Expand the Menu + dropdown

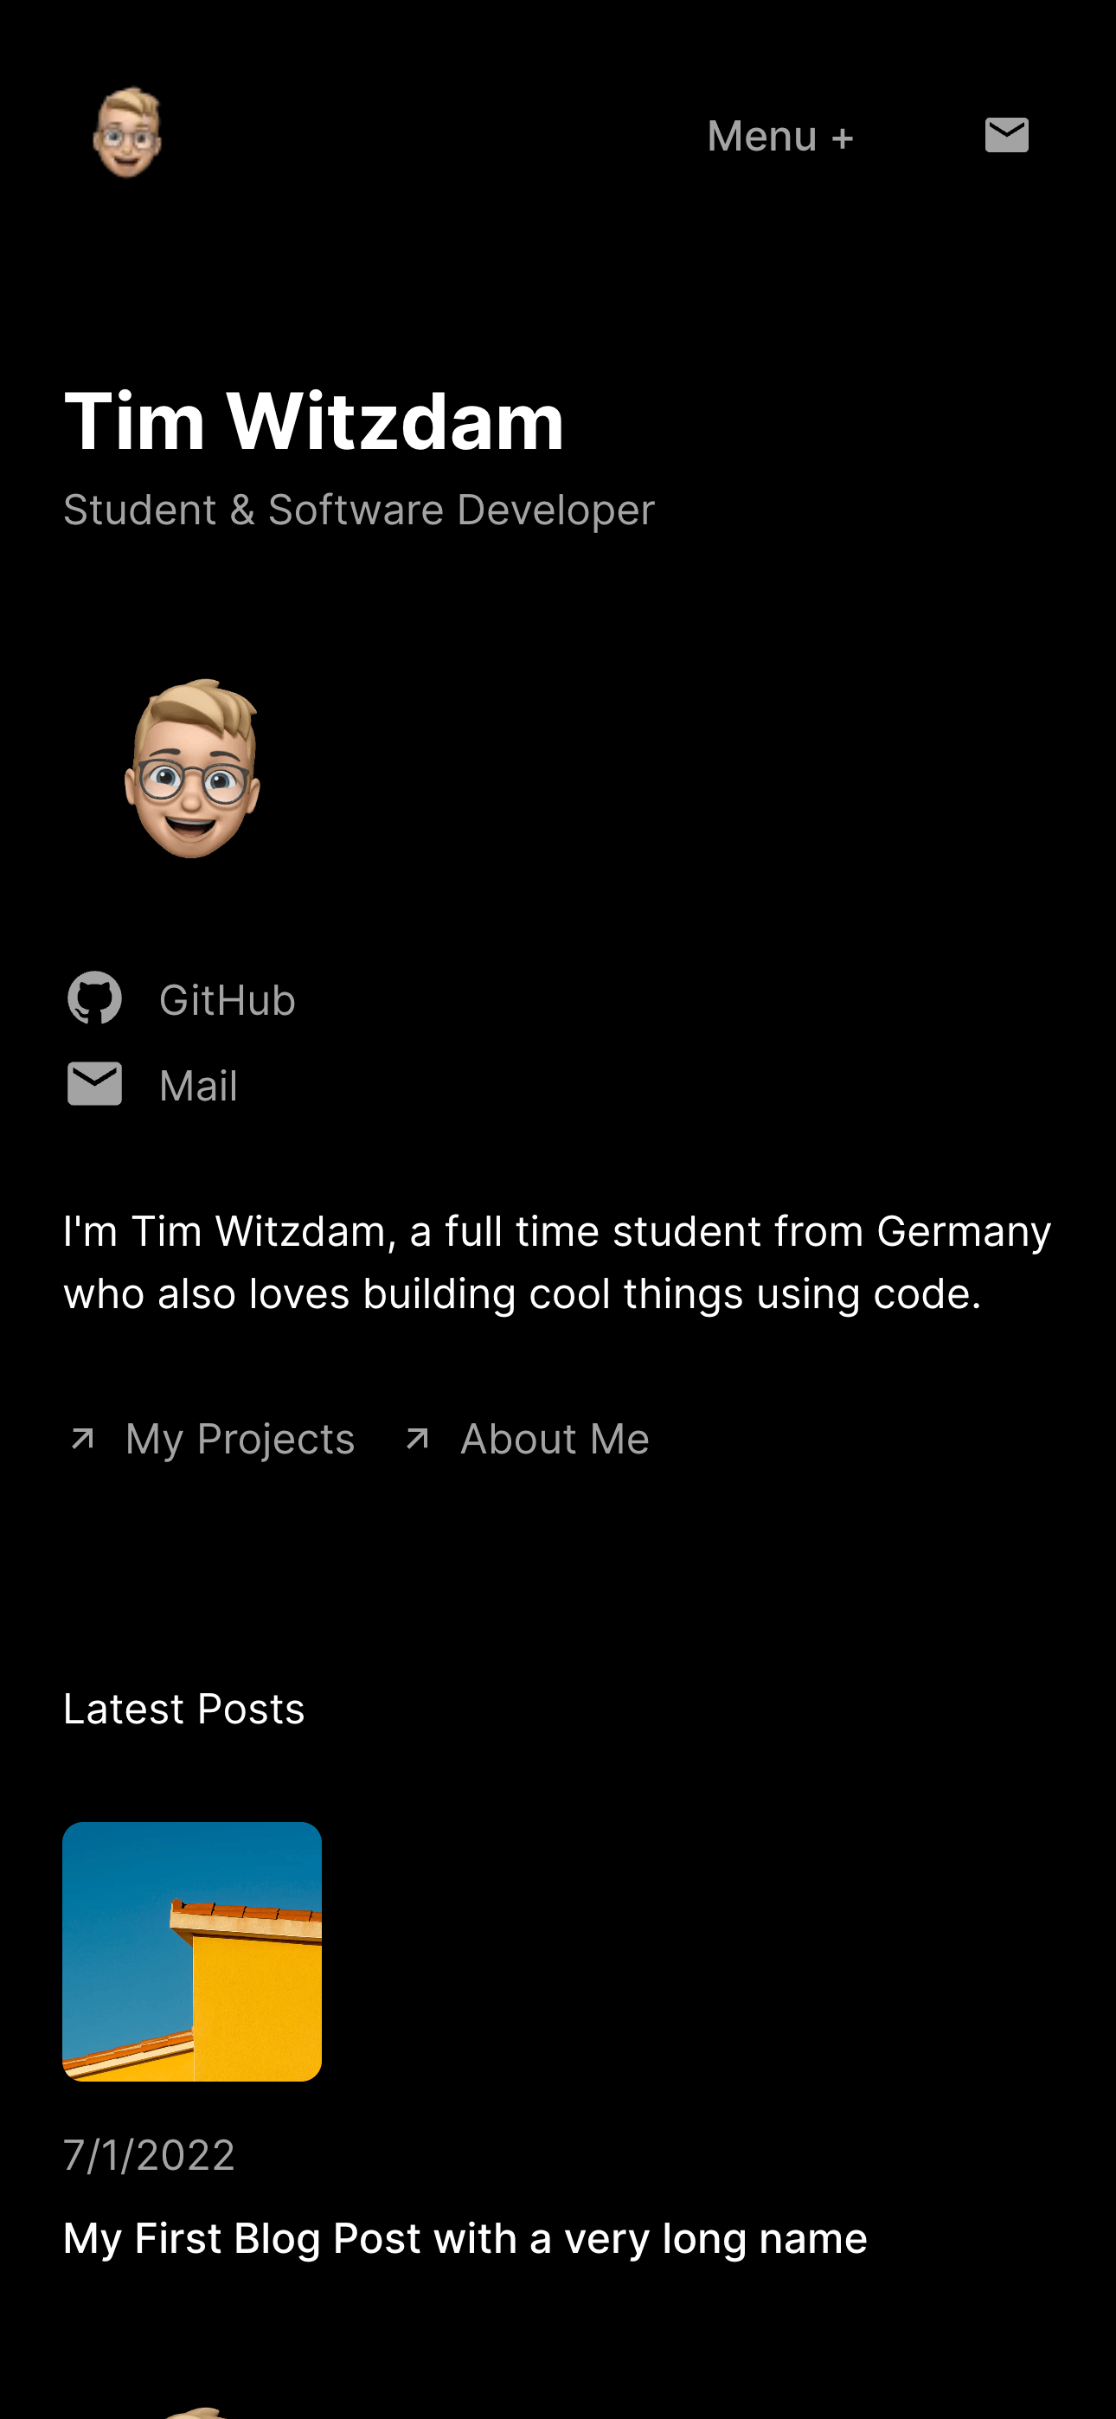click(779, 137)
